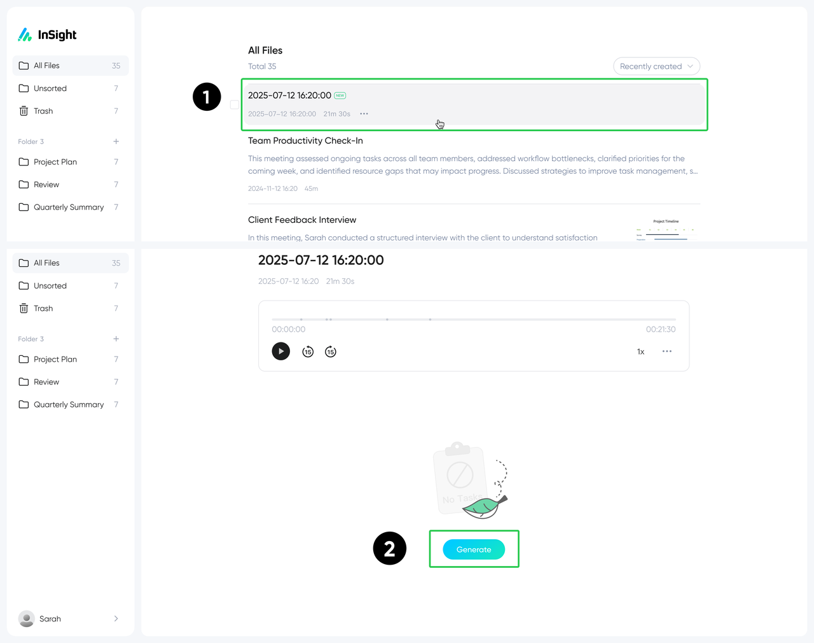Add a folder using plus icon in lower sidebar
Viewport: 814px width, 643px height.
click(x=116, y=339)
